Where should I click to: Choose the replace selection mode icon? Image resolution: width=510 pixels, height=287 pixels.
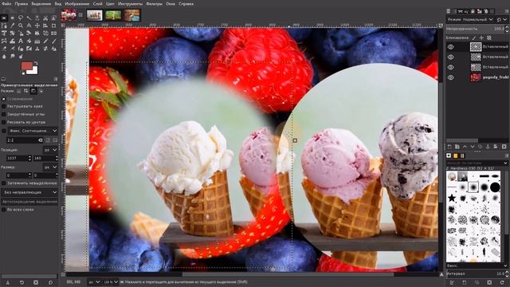(x=18, y=91)
